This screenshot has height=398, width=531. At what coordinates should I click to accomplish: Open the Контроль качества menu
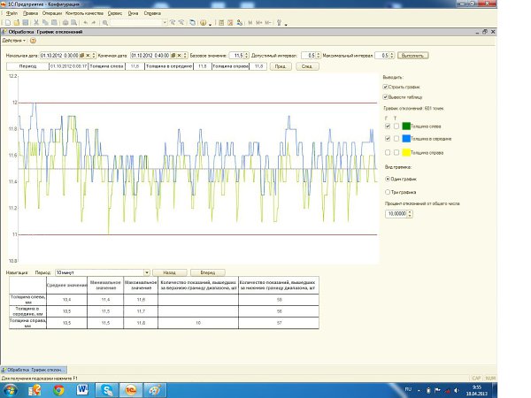[x=86, y=13]
